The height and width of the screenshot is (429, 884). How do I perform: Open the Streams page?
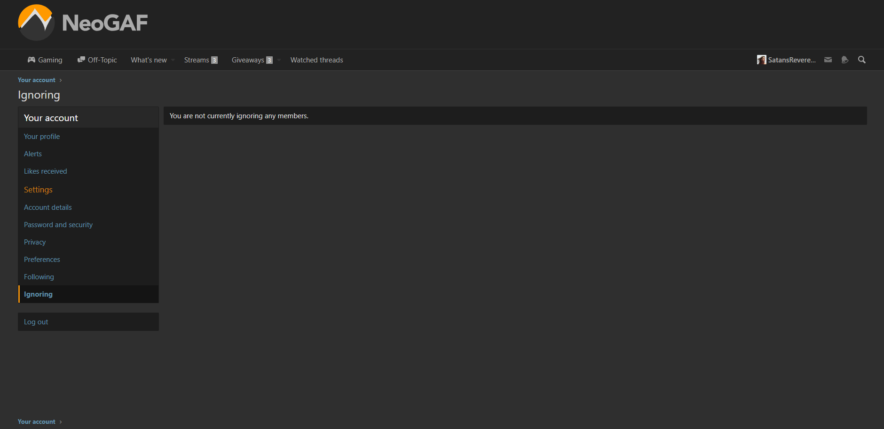[201, 60]
